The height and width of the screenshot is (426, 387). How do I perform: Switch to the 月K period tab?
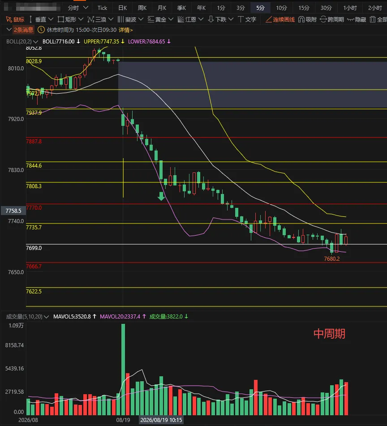[162, 8]
